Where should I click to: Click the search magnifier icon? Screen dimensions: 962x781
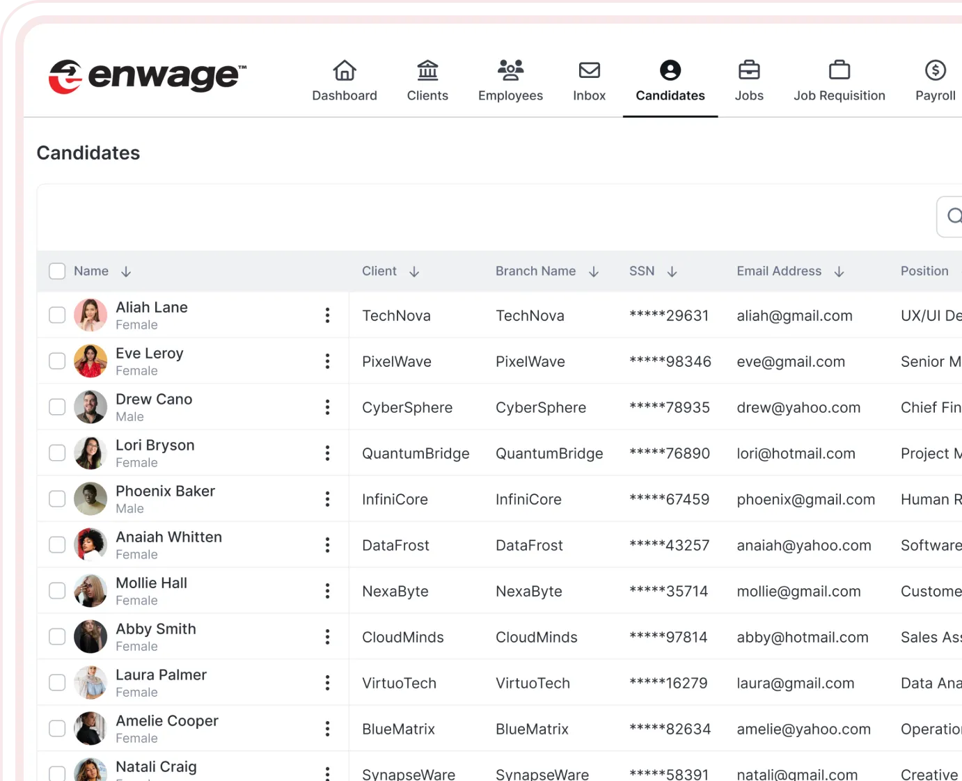point(954,216)
